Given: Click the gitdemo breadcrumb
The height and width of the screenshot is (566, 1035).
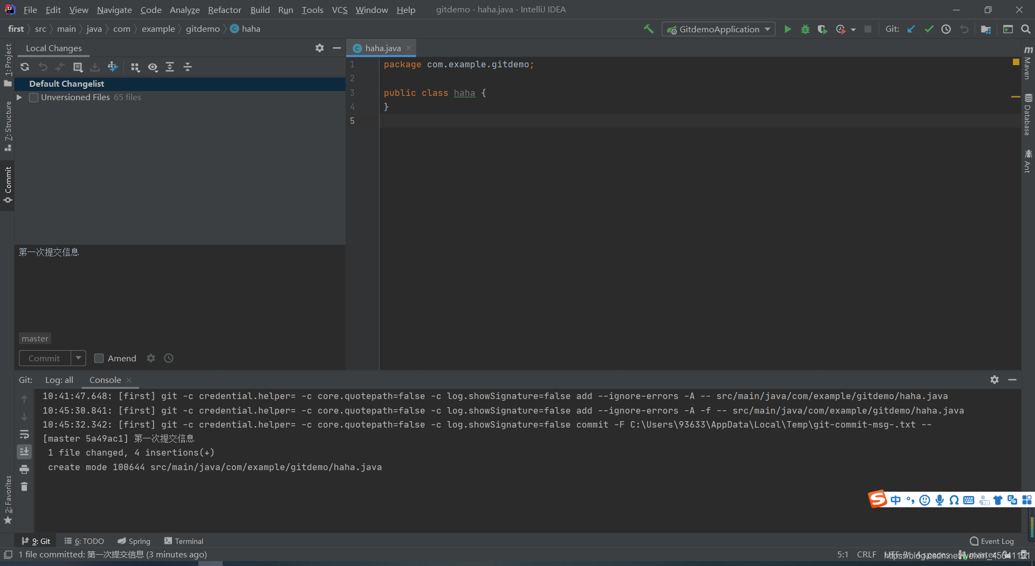Looking at the screenshot, I should (203, 29).
